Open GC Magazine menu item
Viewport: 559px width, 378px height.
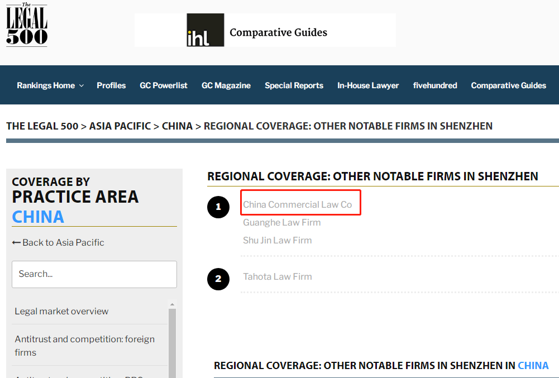226,85
